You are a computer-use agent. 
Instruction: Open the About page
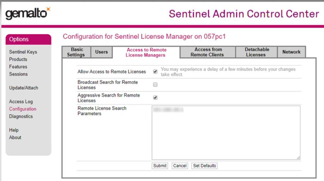coord(15,137)
